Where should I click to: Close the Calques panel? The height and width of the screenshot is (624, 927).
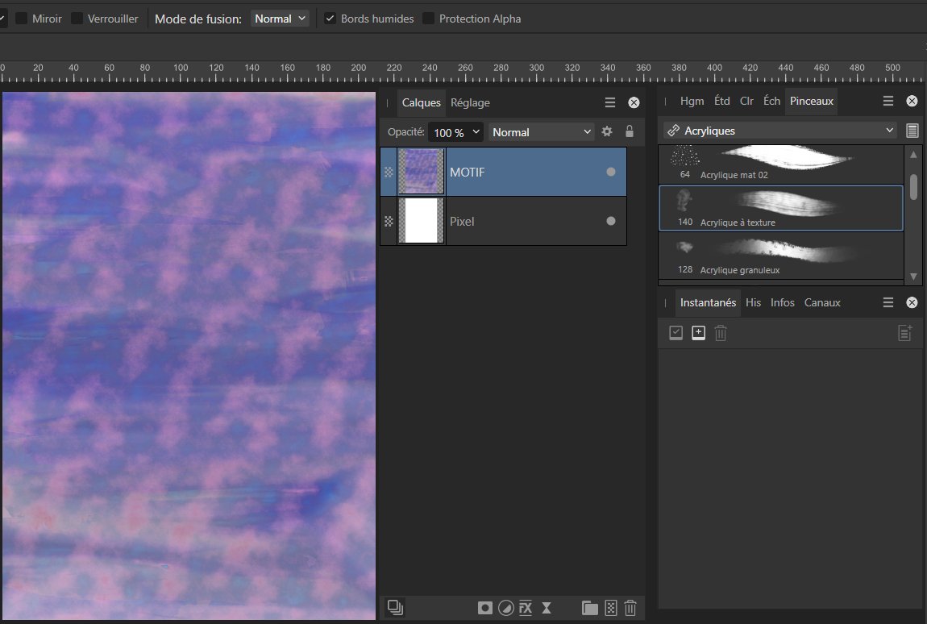click(634, 102)
